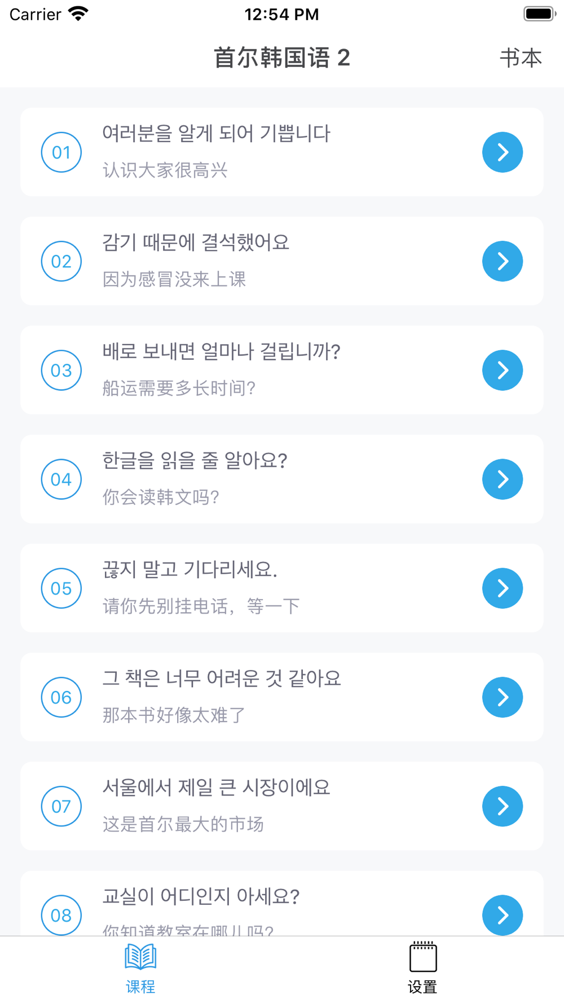Expand lesson 04 via chevron button
The height and width of the screenshot is (1003, 564).
coord(503,479)
